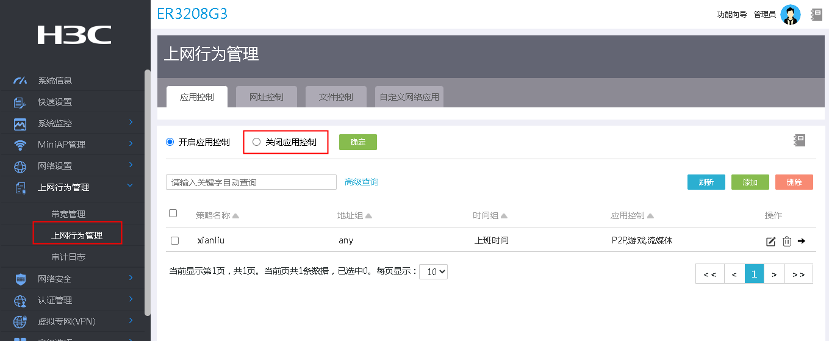Click the 上网行为管理 sidebar icon
The width and height of the screenshot is (829, 341).
pyautogui.click(x=20, y=188)
